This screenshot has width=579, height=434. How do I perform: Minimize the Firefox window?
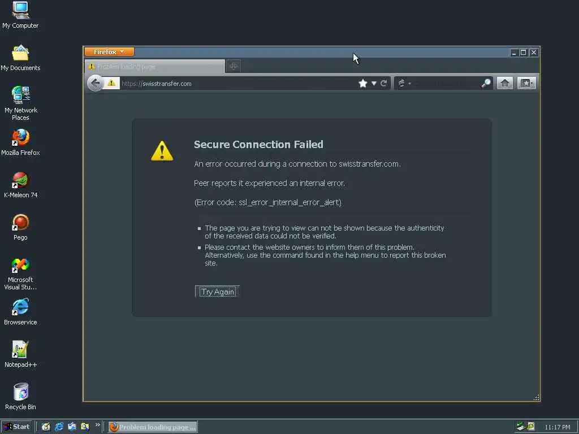click(513, 53)
